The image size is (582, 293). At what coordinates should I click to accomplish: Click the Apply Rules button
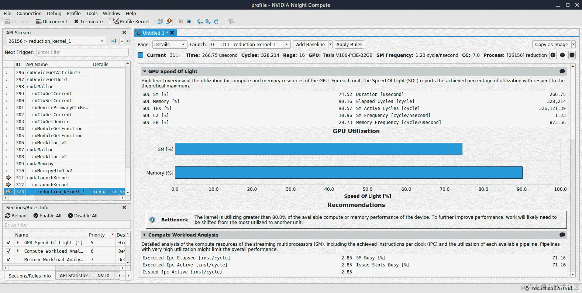pos(349,44)
